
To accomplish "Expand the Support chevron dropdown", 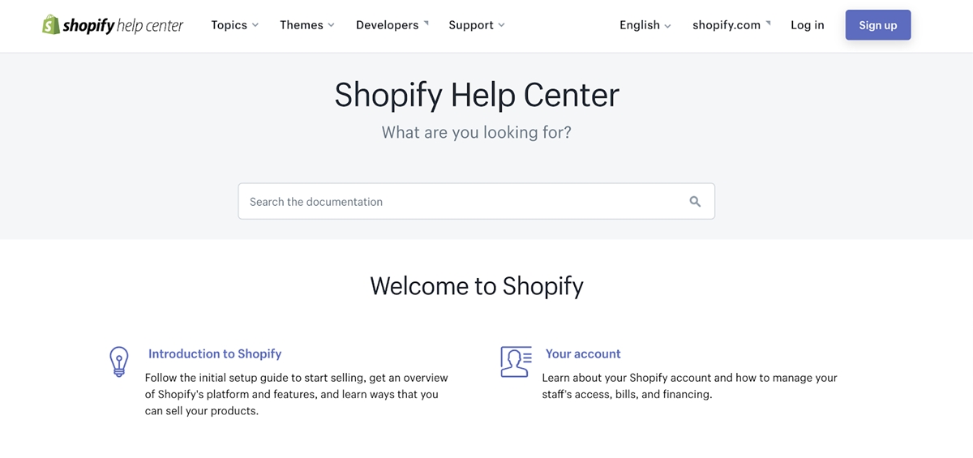I will pos(501,25).
